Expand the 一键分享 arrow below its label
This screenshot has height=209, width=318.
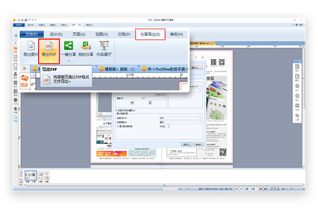click(68, 61)
